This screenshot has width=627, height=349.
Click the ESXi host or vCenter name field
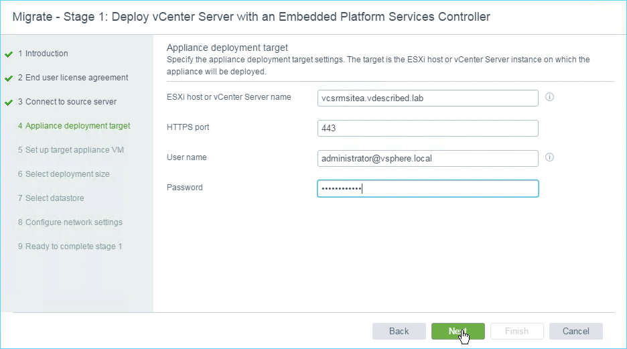428,98
